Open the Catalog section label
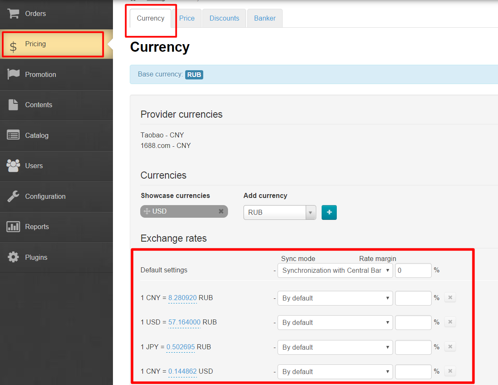 (37, 135)
